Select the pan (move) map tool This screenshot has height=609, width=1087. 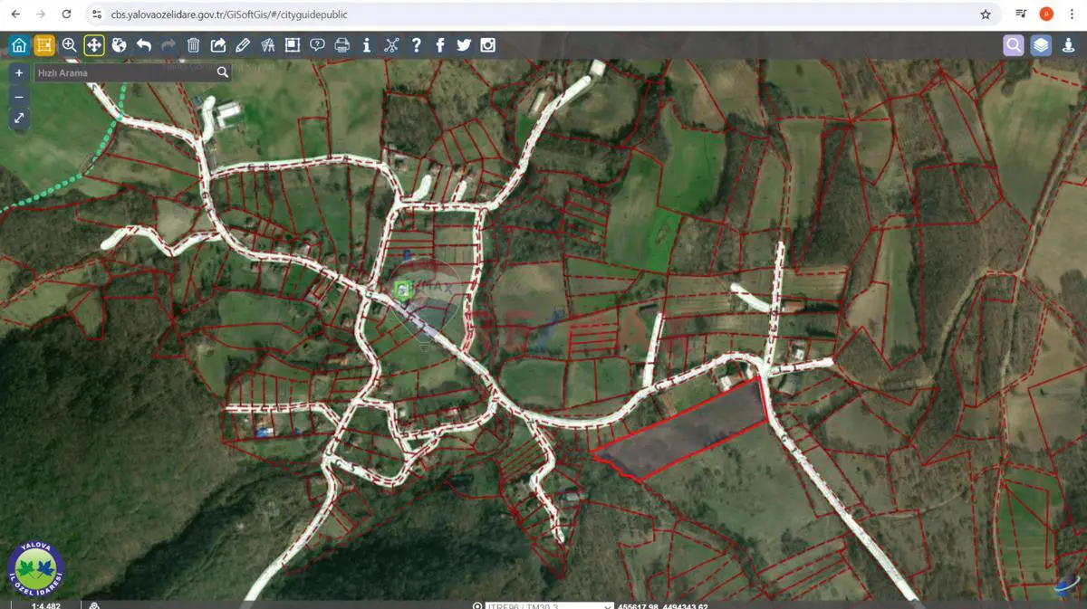[94, 45]
